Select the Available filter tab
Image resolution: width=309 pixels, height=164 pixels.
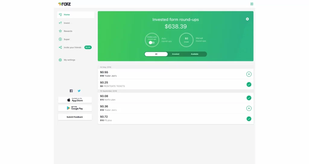[195, 54]
